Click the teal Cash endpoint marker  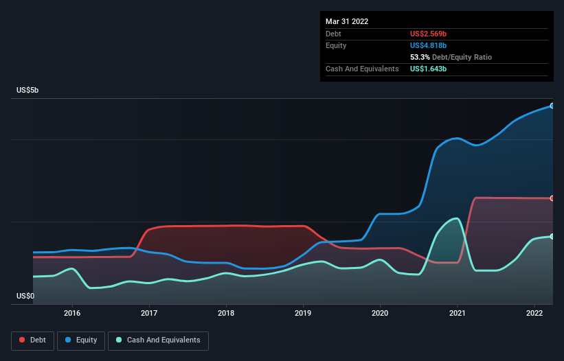point(552,236)
